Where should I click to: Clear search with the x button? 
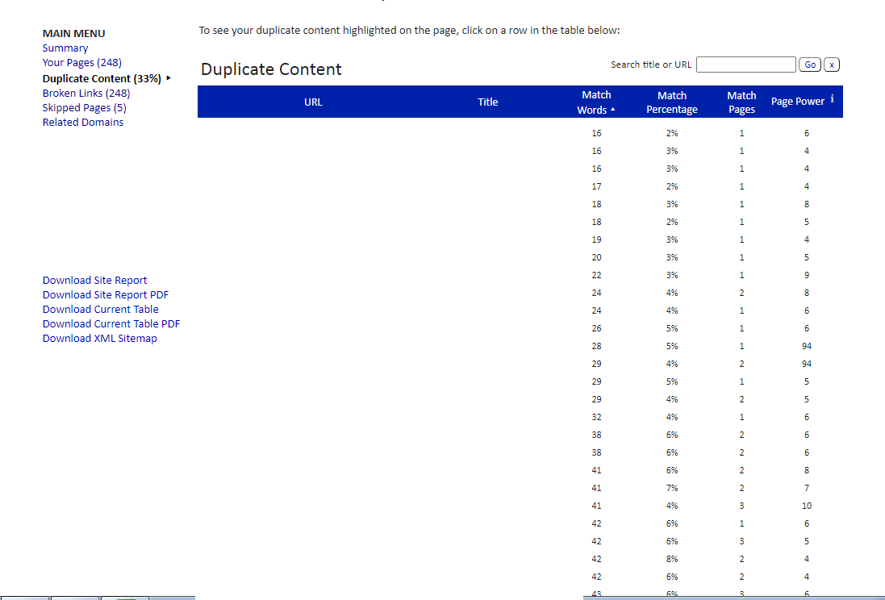point(832,65)
